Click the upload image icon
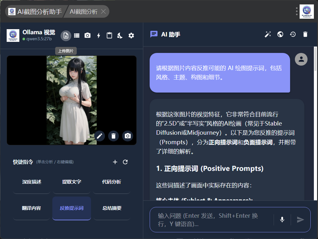318x239 pixels. tap(66, 36)
